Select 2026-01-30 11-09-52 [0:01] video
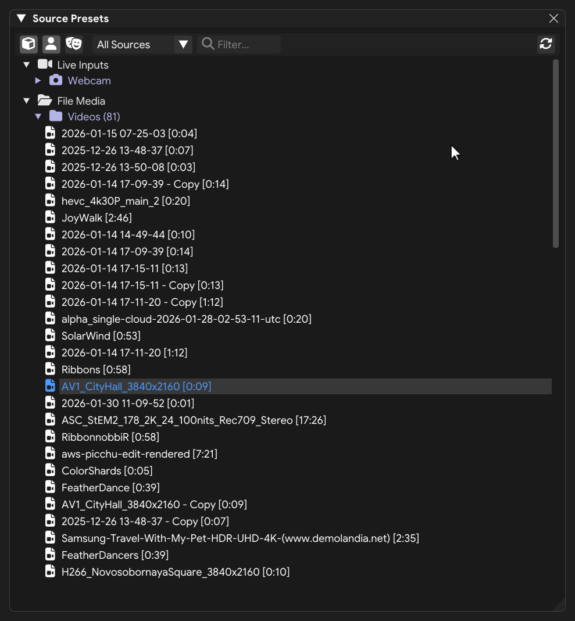This screenshot has width=575, height=621. [x=128, y=403]
